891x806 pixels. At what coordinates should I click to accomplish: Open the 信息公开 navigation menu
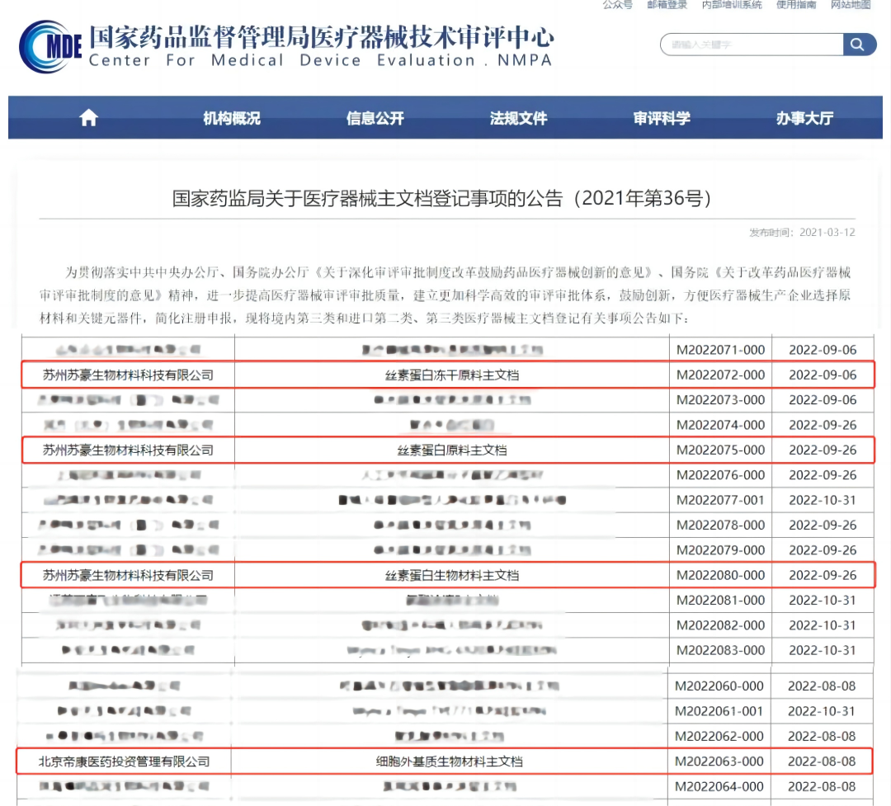pyautogui.click(x=375, y=118)
